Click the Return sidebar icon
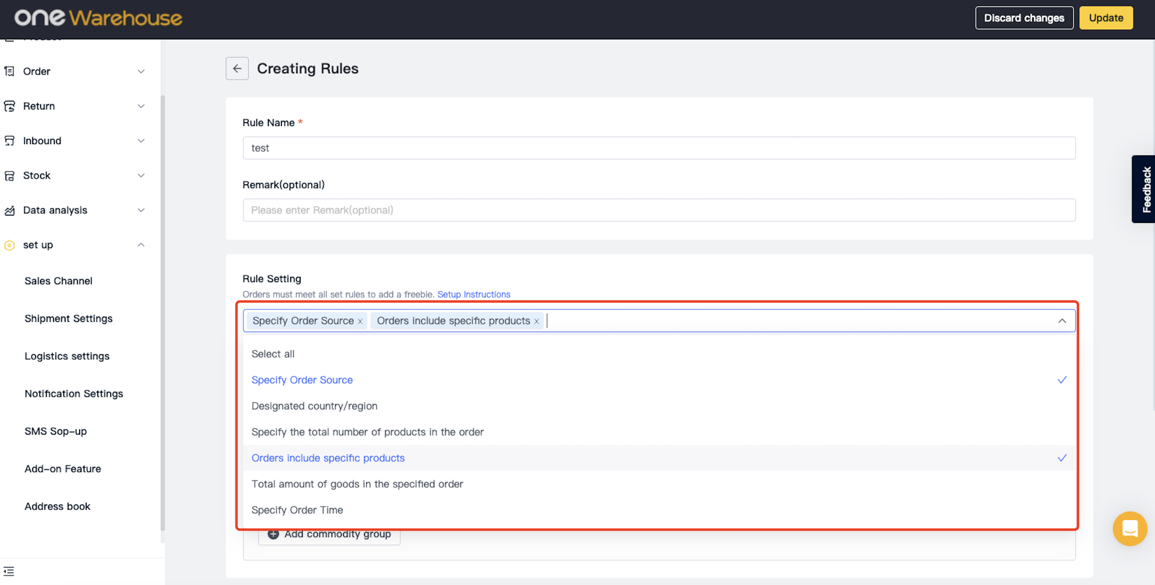1155x585 pixels. point(10,106)
